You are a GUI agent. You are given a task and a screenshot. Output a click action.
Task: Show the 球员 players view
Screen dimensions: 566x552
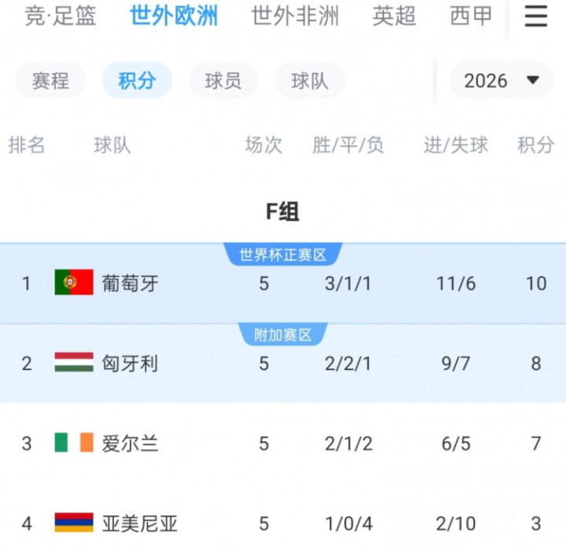(223, 80)
